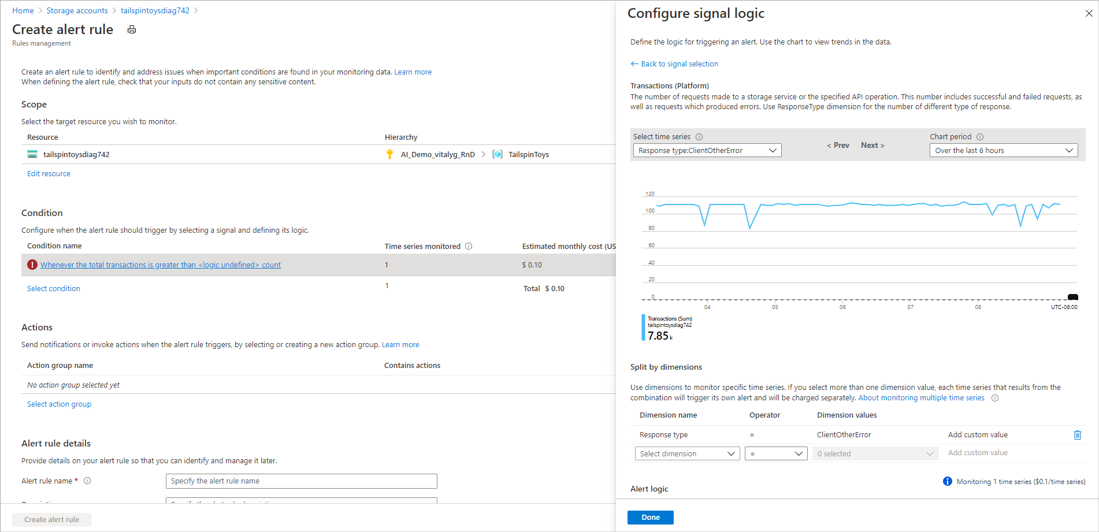Click the alert rule name input field
Image resolution: width=1099 pixels, height=532 pixels.
[x=301, y=481]
